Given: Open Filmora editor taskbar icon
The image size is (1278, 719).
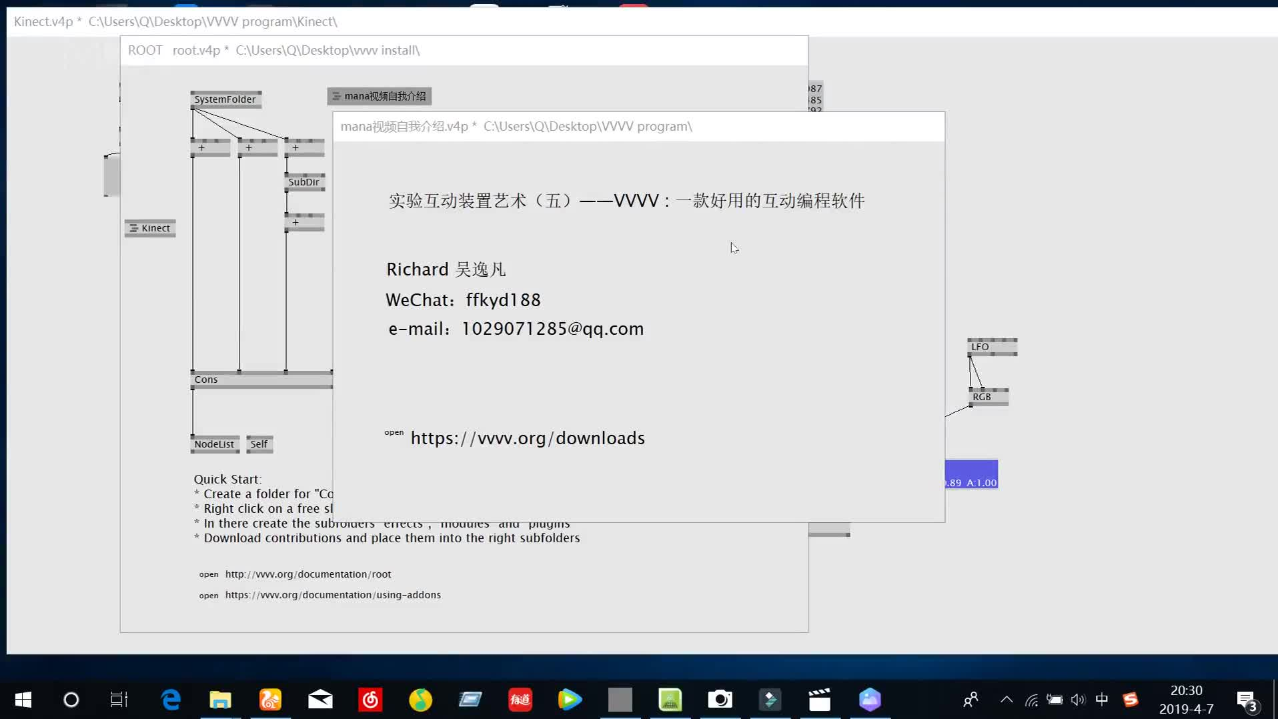Looking at the screenshot, I should (770, 699).
